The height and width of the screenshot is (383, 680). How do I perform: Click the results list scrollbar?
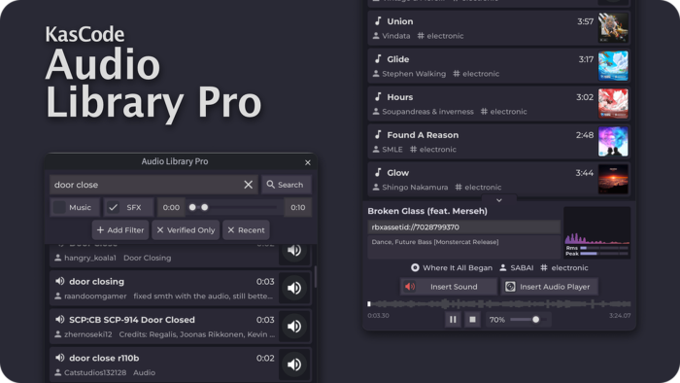(316, 277)
